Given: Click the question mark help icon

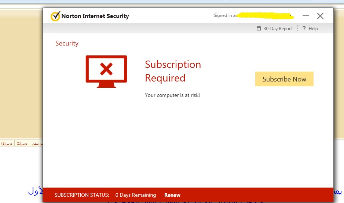Looking at the screenshot, I should [304, 28].
